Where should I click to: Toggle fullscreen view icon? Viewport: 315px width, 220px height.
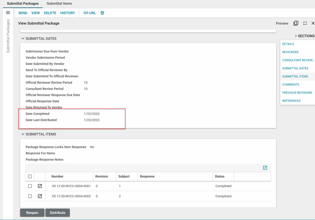305,23
